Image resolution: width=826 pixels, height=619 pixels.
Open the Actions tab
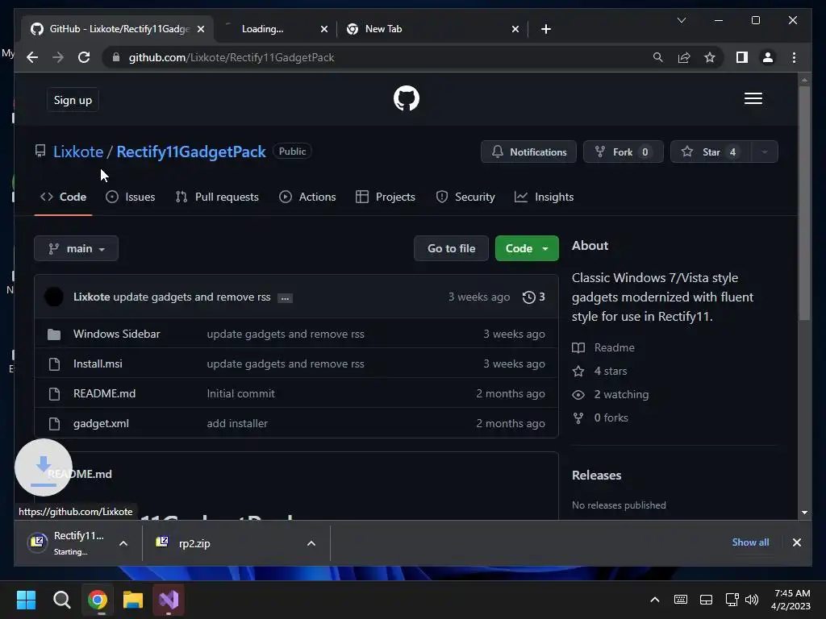pyautogui.click(x=307, y=197)
